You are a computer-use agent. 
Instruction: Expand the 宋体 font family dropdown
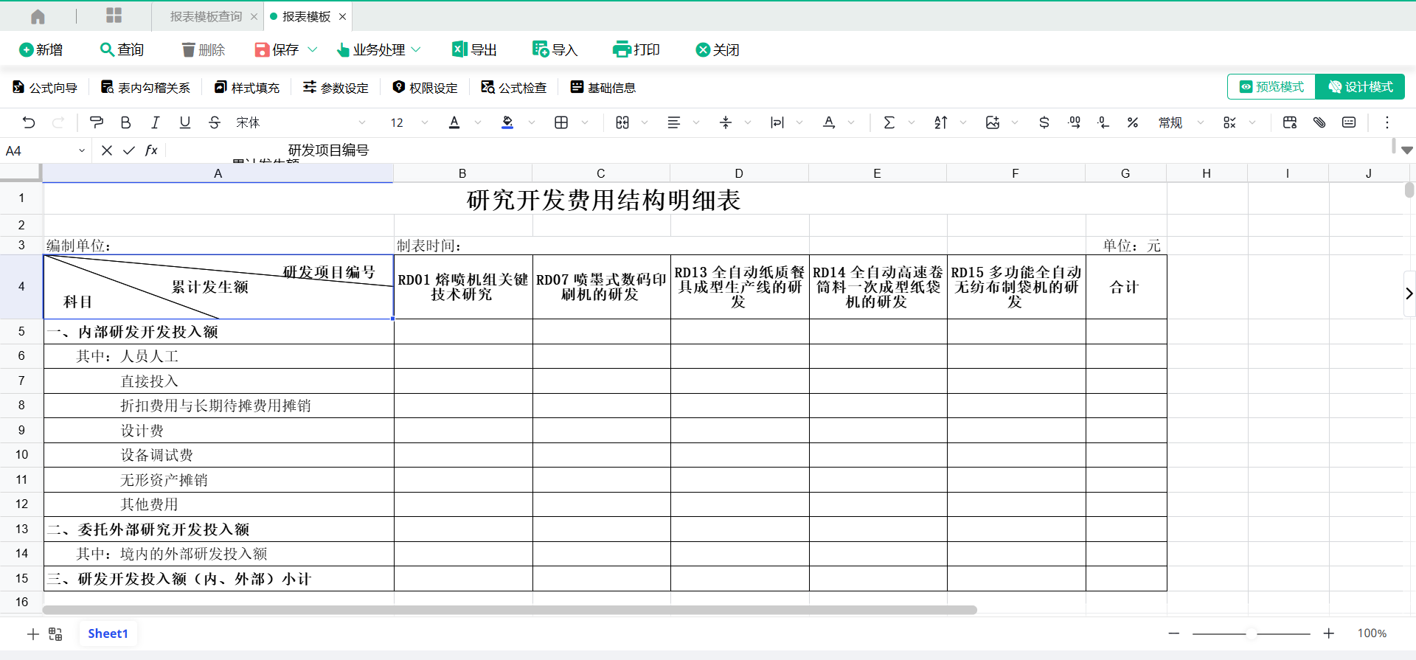[361, 122]
